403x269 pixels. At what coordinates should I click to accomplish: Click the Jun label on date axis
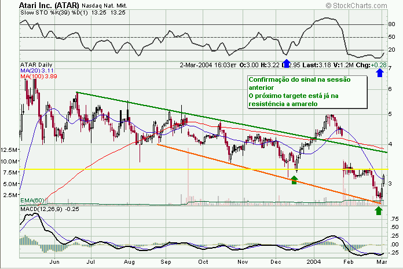pyautogui.click(x=54, y=262)
